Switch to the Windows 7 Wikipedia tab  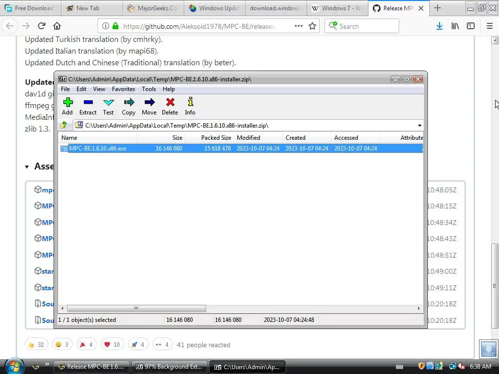(337, 8)
